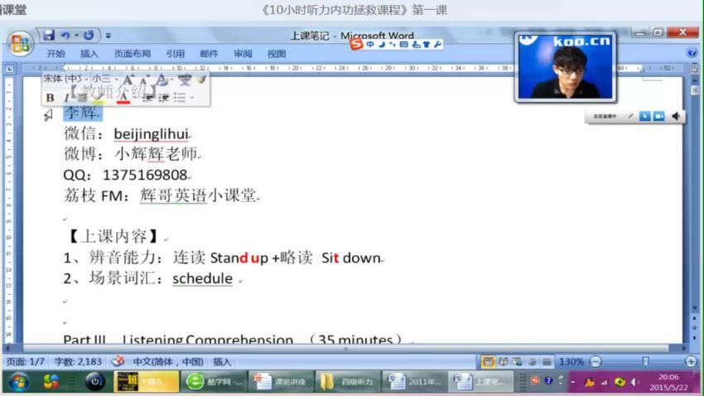Click the word count 字数: 2,183 status
The height and width of the screenshot is (396, 704).
click(x=78, y=361)
